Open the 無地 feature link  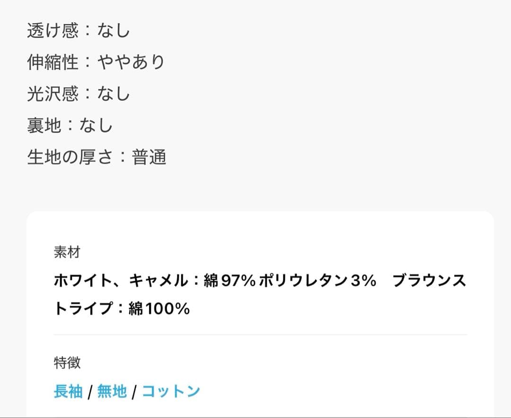click(112, 391)
